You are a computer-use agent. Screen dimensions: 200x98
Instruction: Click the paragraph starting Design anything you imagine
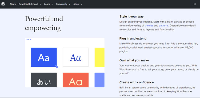158,25
